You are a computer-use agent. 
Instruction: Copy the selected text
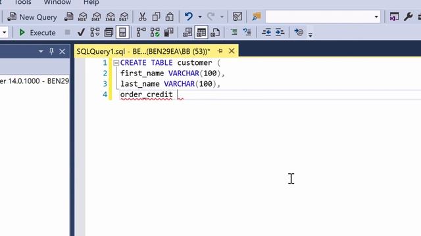coord(156,17)
